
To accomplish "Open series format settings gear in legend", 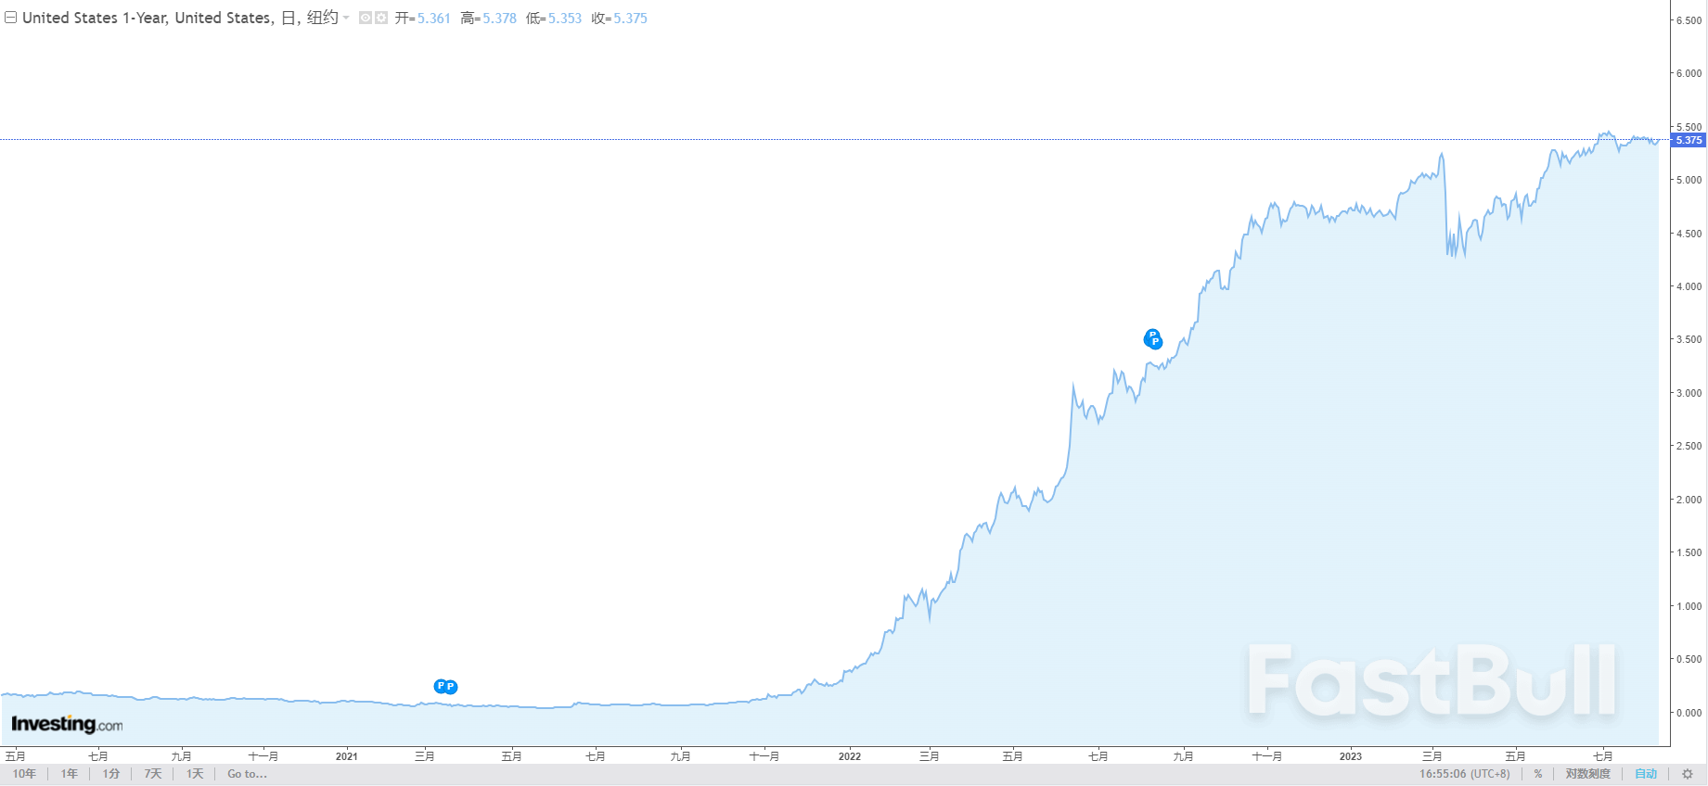I will click(380, 18).
